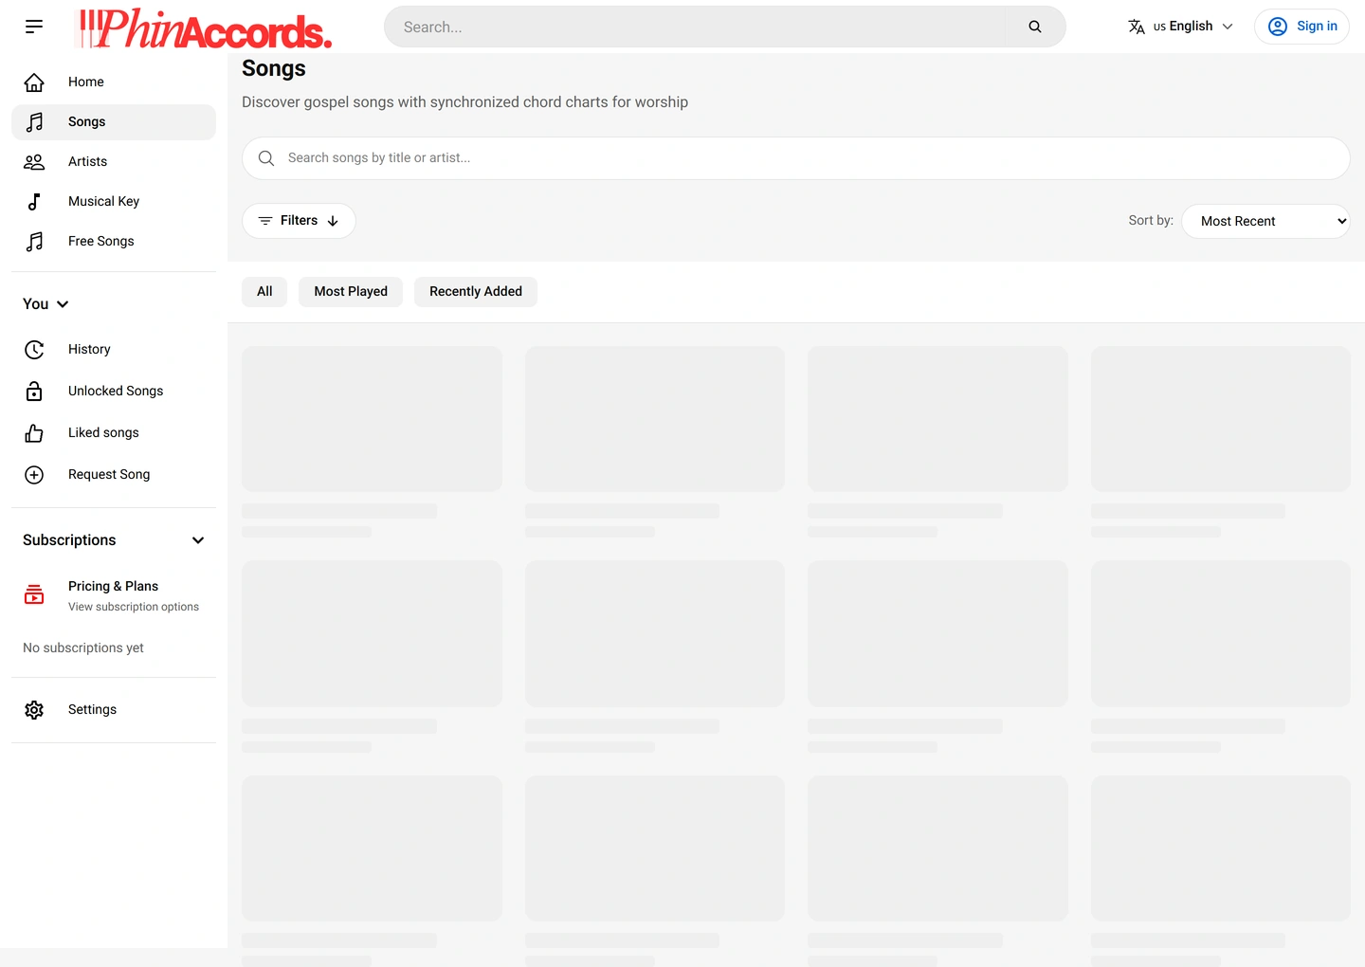Click the Songs page heading
This screenshot has width=1365, height=967.
tap(274, 68)
